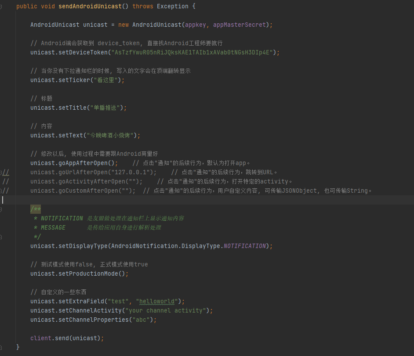This screenshot has width=414, height=356.
Task: Click the comment '测试模式使用false, 正式模式使用true'
Action: click(x=89, y=265)
